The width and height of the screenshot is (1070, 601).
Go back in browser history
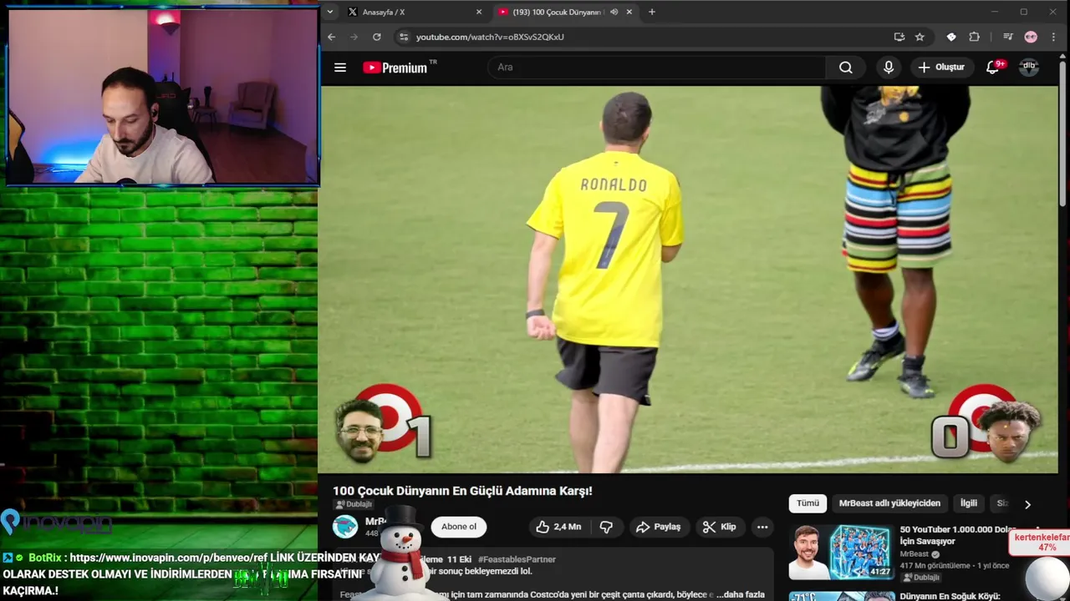331,37
